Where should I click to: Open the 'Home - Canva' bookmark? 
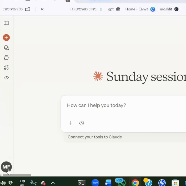[x=140, y=9]
